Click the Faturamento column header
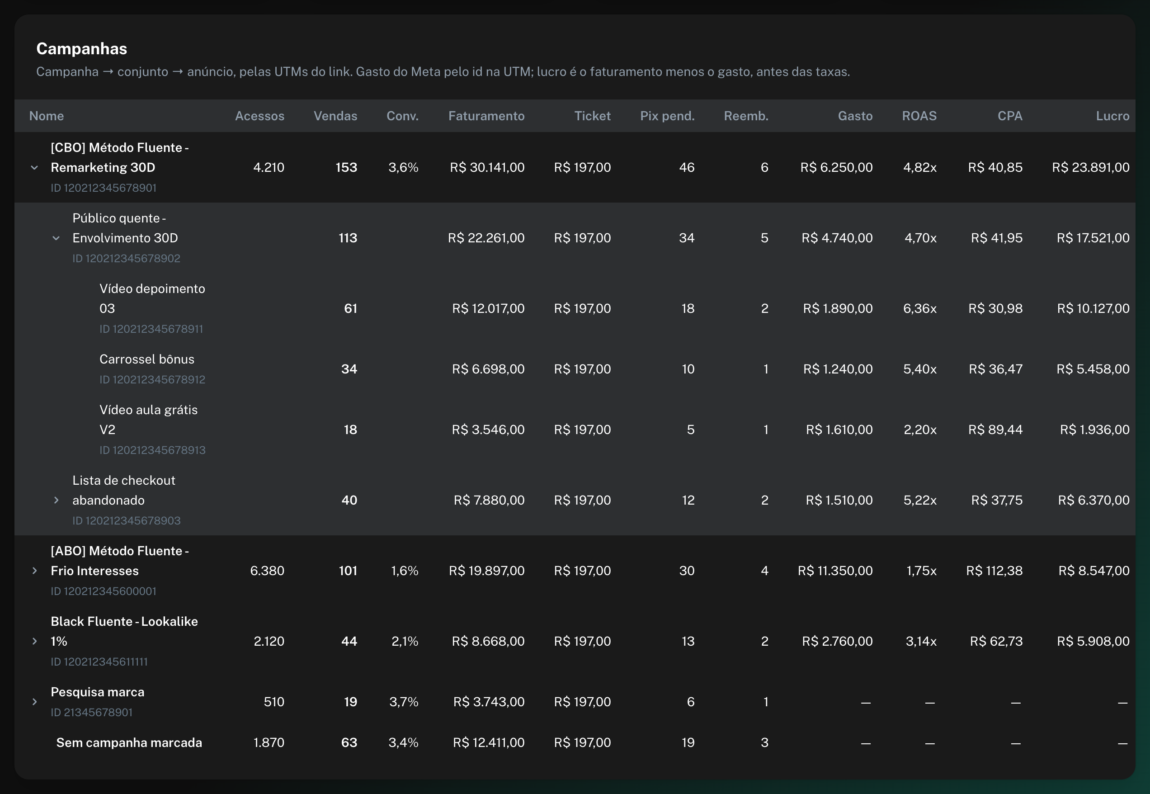Screen dimensions: 1150x794 coord(486,116)
